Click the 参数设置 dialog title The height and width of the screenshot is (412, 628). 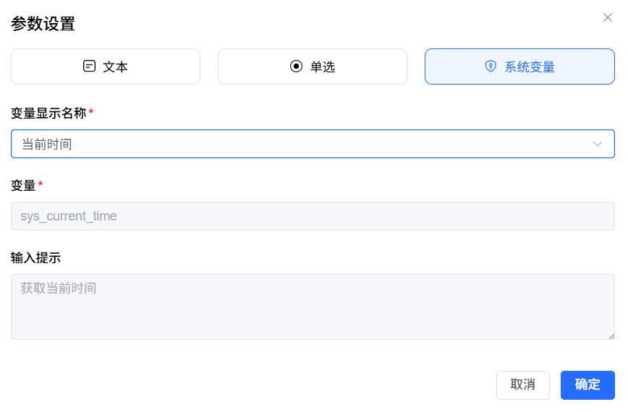point(43,24)
